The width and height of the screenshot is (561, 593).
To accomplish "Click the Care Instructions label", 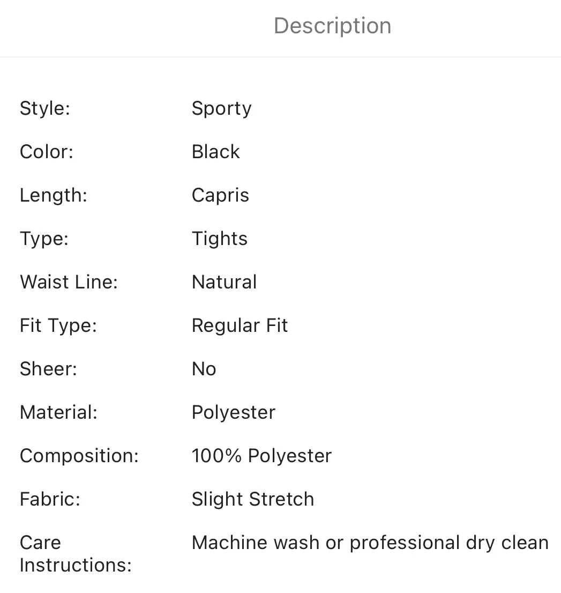I will pos(76,554).
